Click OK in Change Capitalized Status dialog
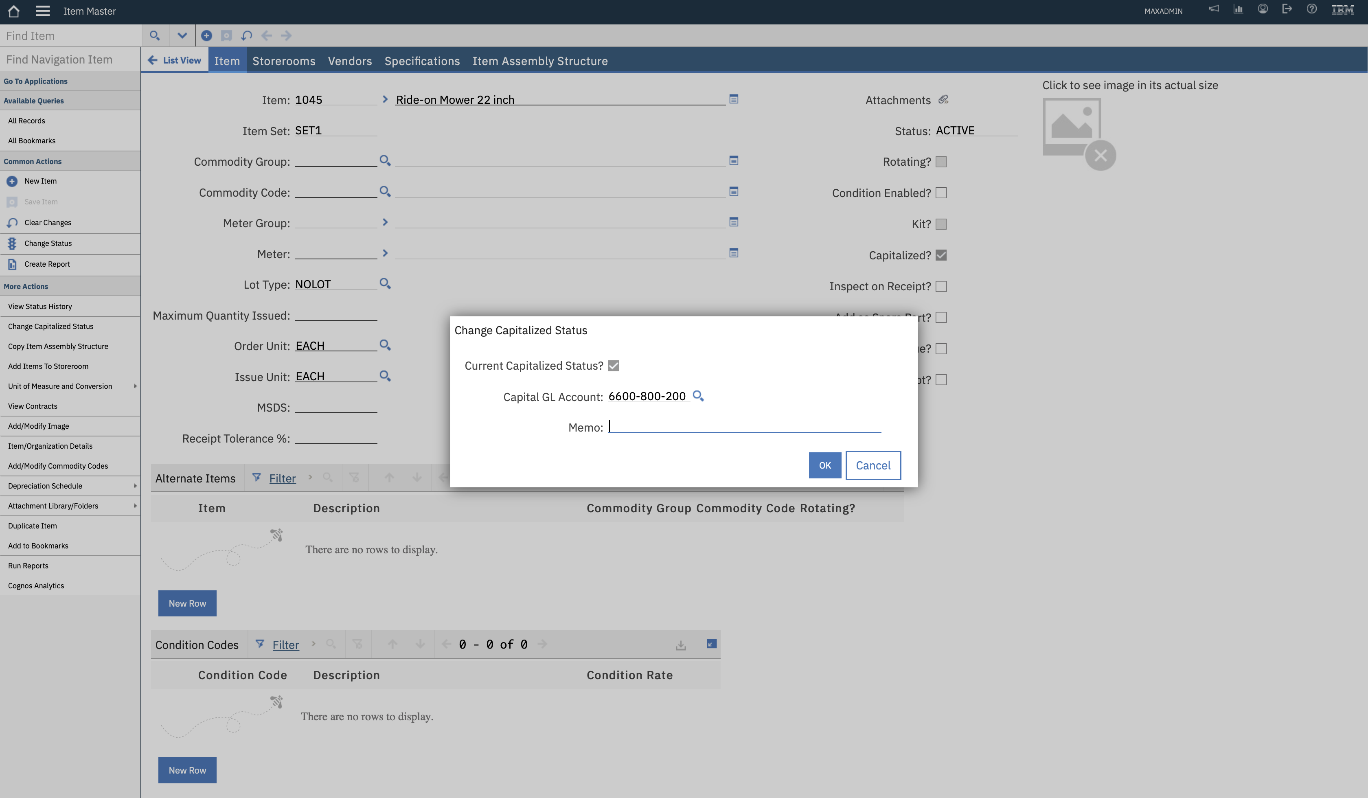Image resolution: width=1368 pixels, height=798 pixels. tap(824, 465)
